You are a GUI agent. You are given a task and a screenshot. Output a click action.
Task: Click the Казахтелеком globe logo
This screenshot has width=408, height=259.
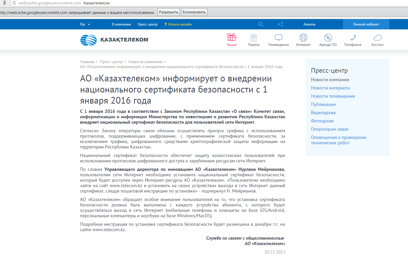coord(88,40)
